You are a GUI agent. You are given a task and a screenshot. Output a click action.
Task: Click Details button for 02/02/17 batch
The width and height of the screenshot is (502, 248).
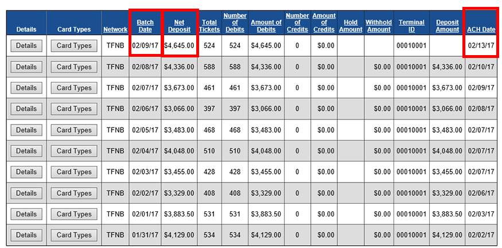click(26, 193)
